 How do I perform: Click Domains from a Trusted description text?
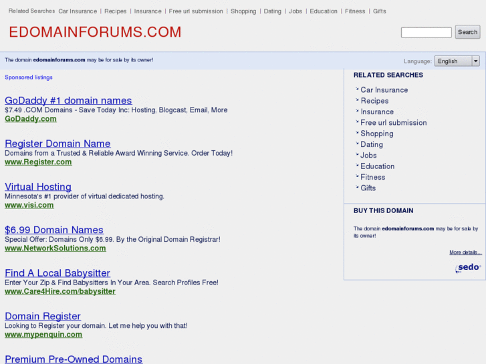pyautogui.click(x=118, y=153)
